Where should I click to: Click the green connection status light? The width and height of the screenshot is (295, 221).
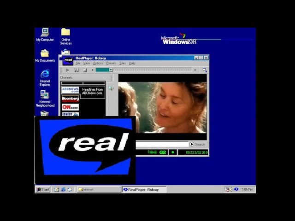(x=173, y=152)
